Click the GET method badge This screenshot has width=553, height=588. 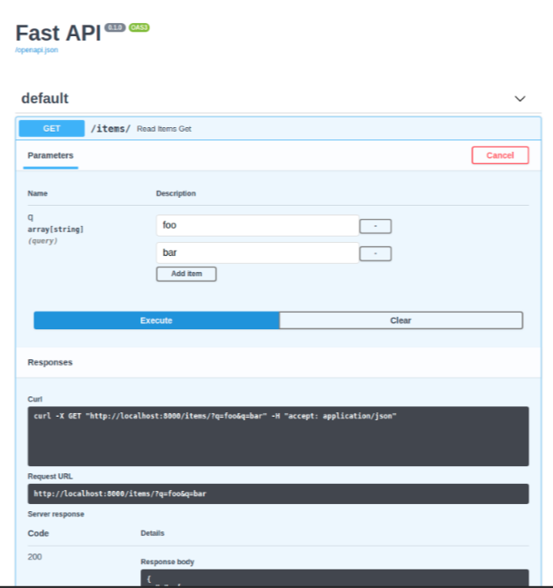point(52,129)
